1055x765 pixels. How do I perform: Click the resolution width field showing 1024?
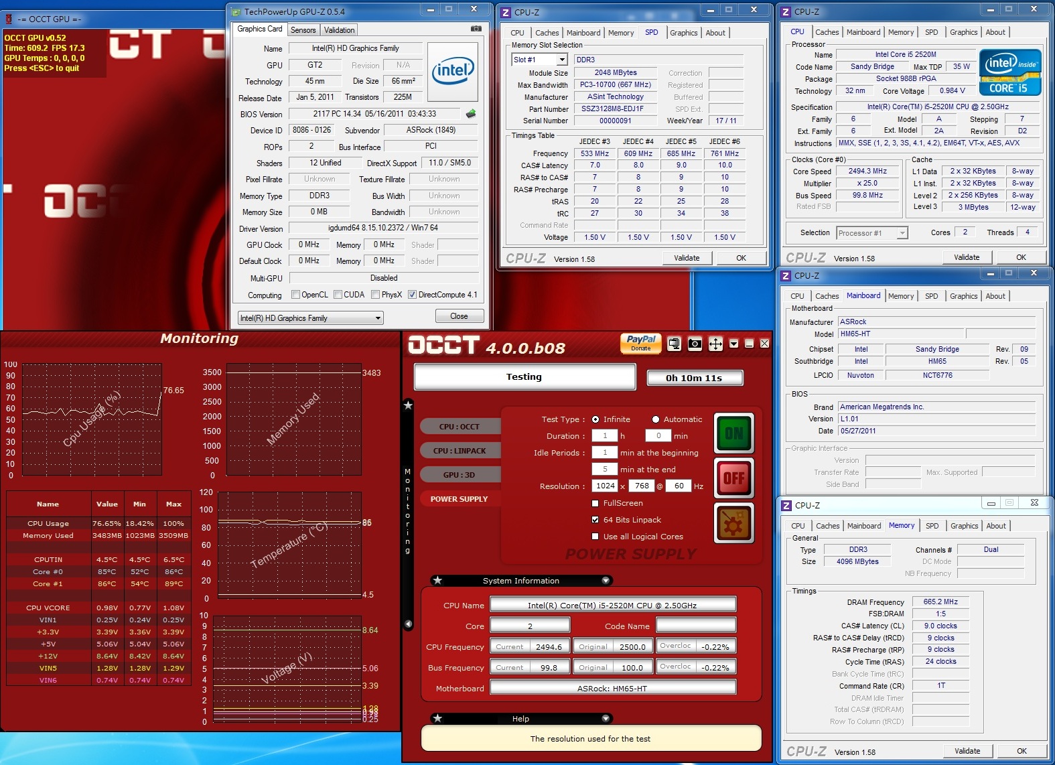click(605, 486)
